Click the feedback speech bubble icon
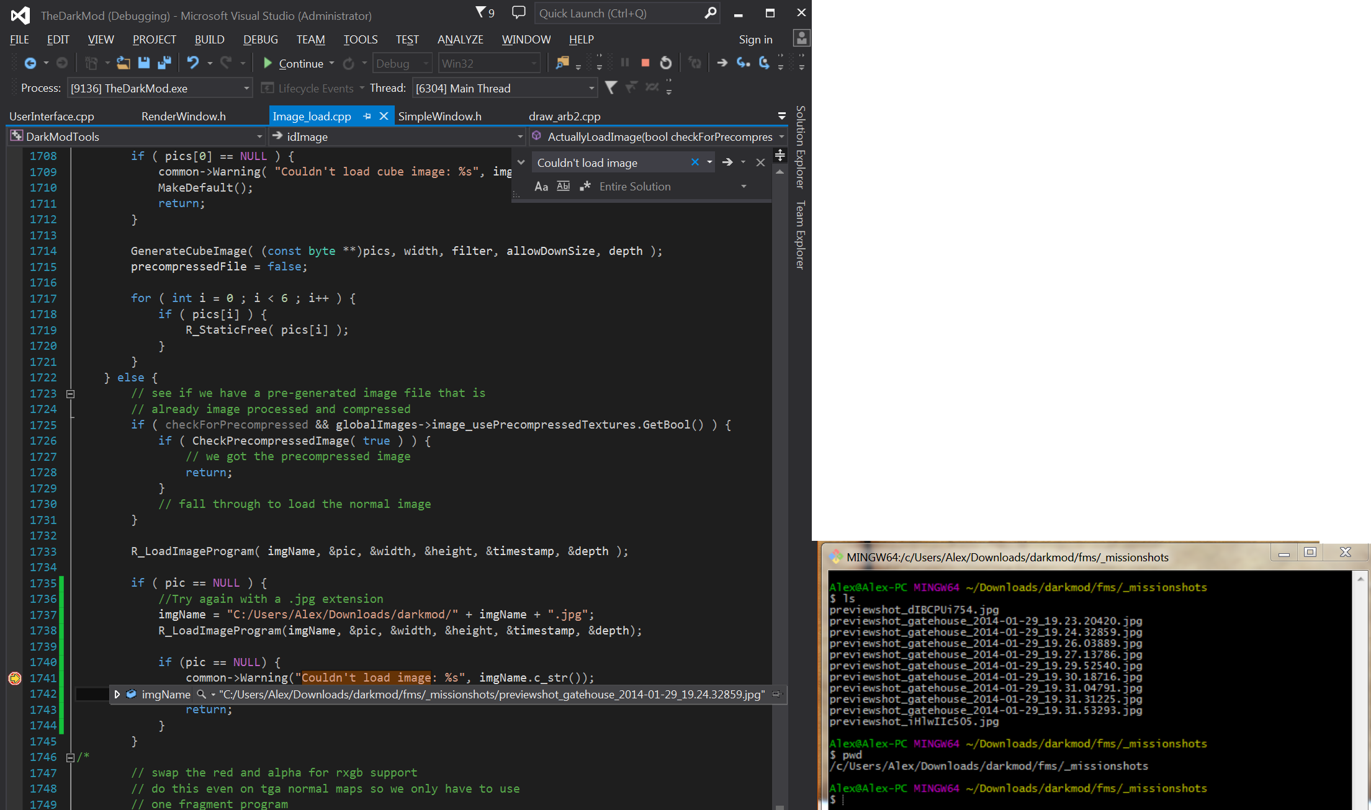The image size is (1371, 810). point(519,12)
